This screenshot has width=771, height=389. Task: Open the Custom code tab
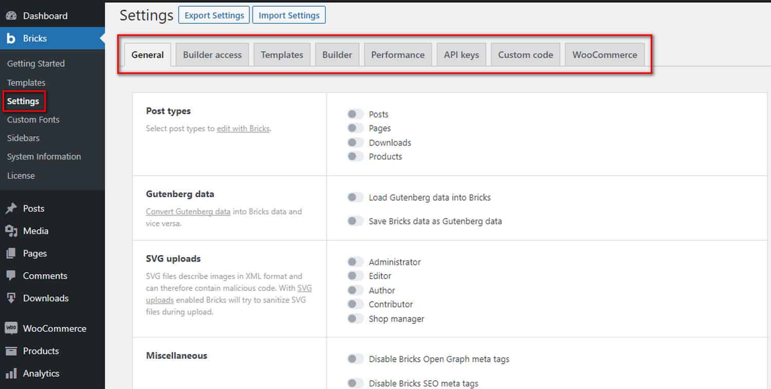525,55
